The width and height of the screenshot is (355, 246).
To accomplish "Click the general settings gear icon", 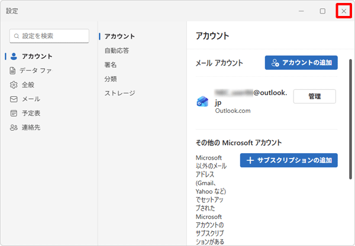I will click(14, 85).
